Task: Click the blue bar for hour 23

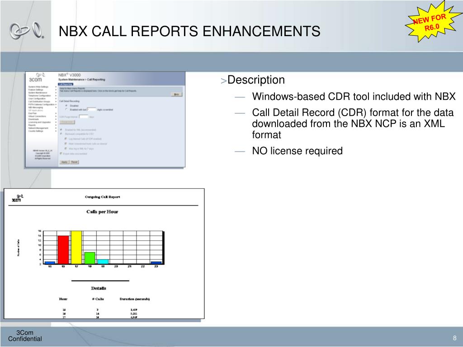Action: [x=156, y=263]
